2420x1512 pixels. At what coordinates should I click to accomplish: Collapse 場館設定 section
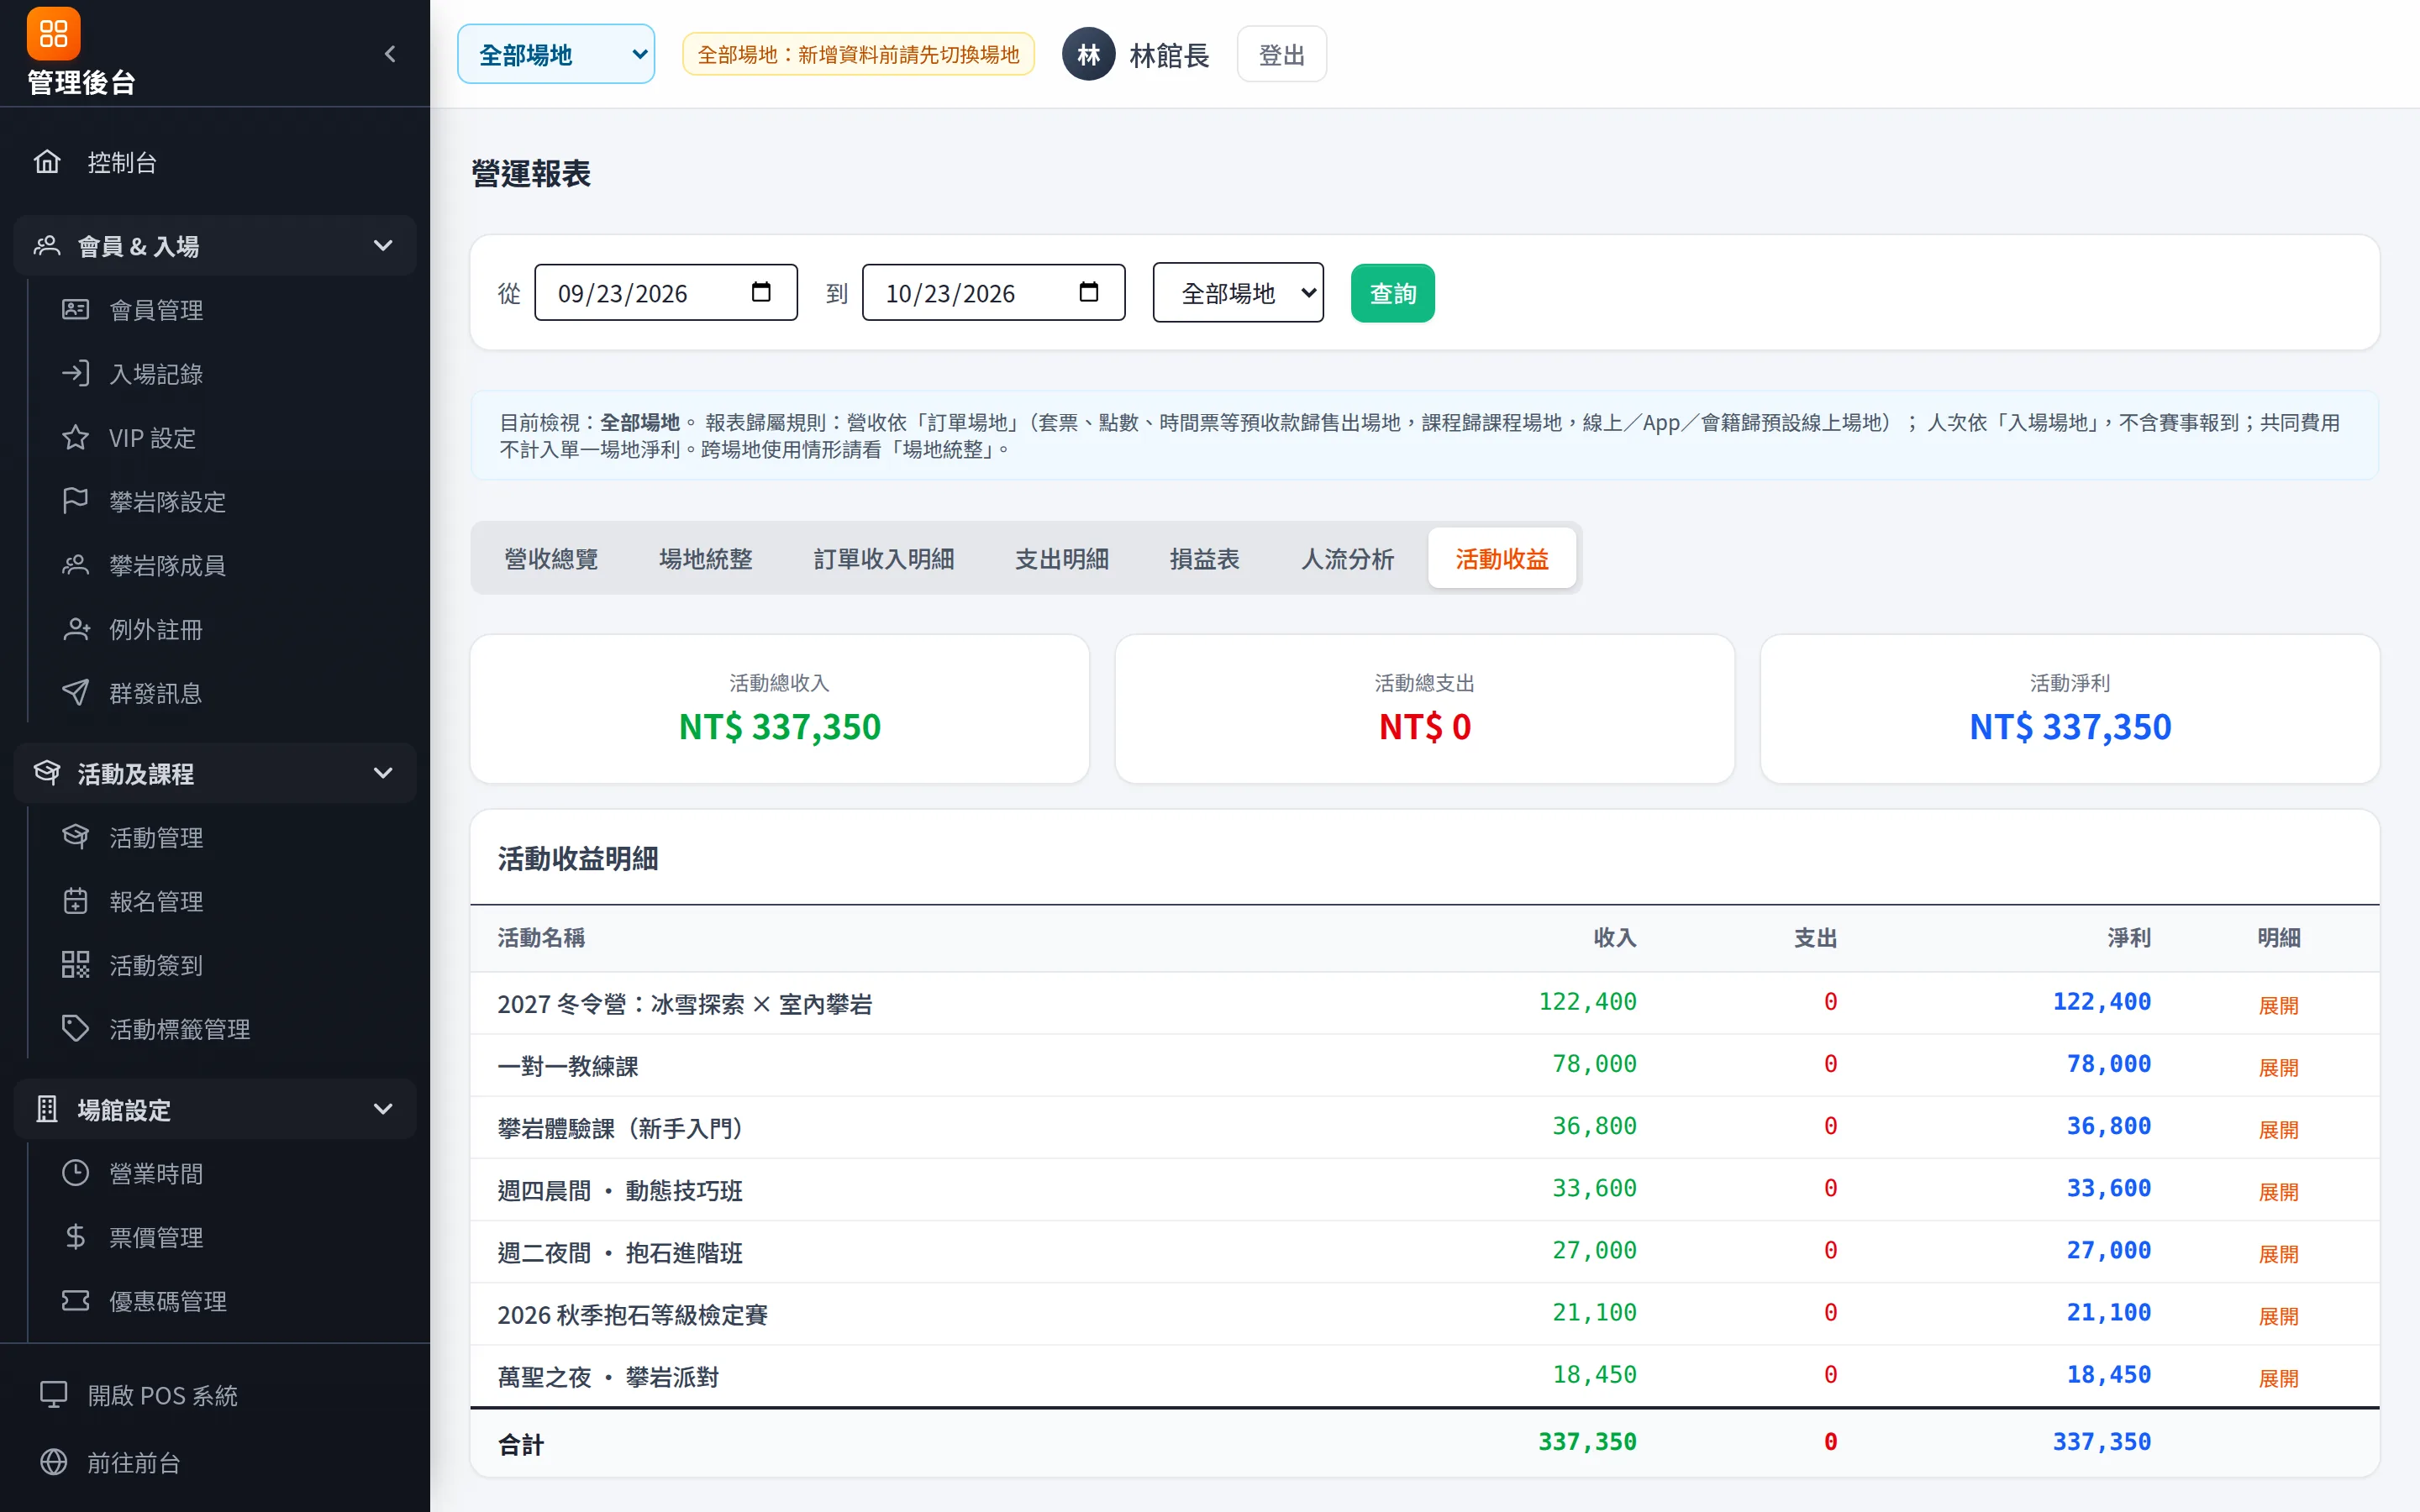(x=215, y=1109)
